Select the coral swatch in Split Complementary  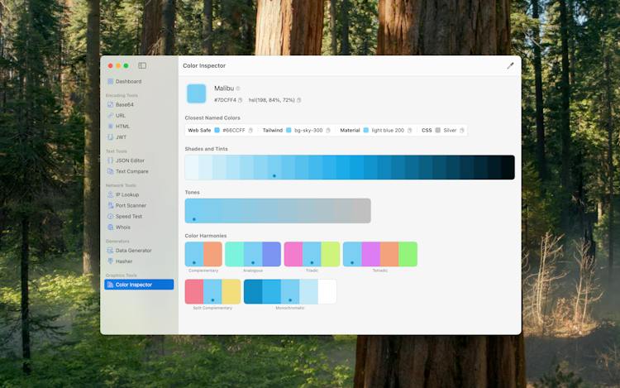[194, 291]
